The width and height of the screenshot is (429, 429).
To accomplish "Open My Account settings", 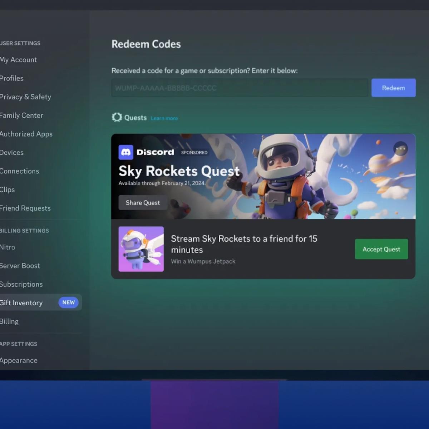I will tap(19, 60).
